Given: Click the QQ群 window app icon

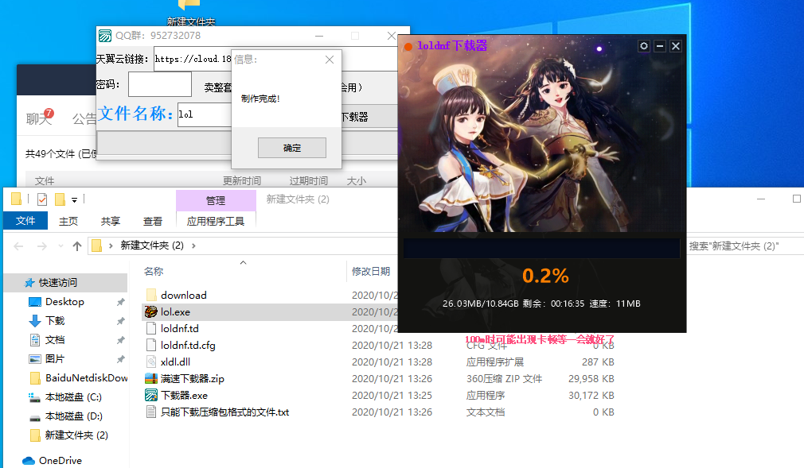Looking at the screenshot, I should (x=105, y=35).
